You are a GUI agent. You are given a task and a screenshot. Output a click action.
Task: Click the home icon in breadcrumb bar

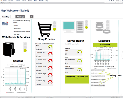(1, 3)
